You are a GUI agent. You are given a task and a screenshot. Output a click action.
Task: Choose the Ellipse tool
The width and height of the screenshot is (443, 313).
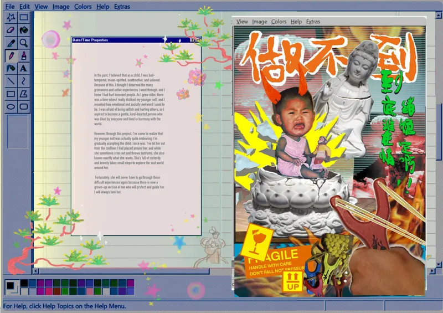pyautogui.click(x=11, y=107)
